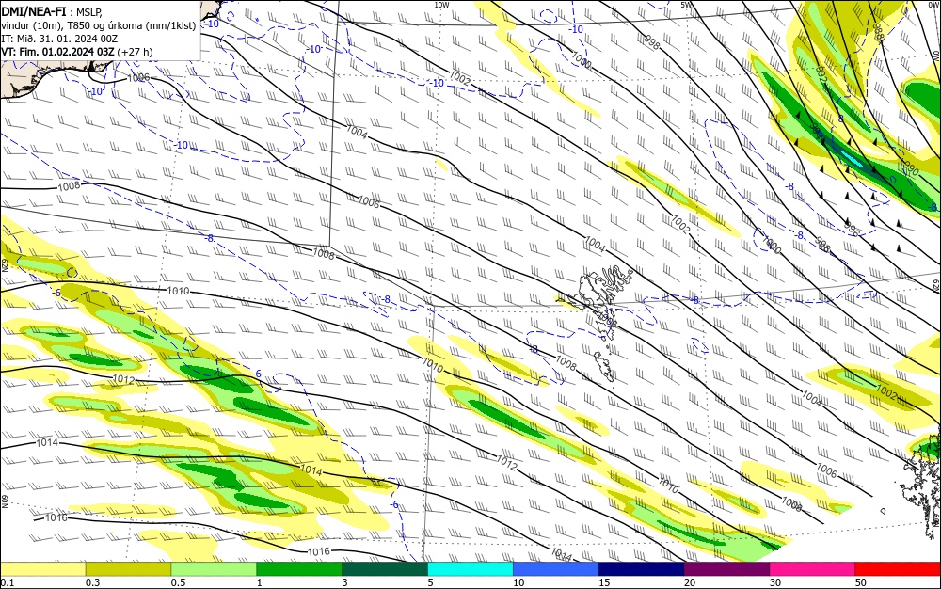Click legend value '20'
941x589 pixels.
click(690, 582)
